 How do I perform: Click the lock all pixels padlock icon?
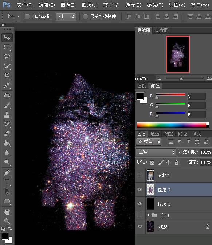click(x=176, y=162)
